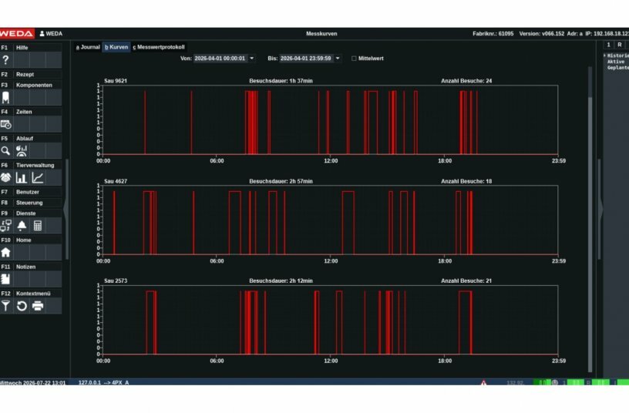Click the red warning triangle in status bar
This screenshot has height=413, width=629.
(484, 383)
